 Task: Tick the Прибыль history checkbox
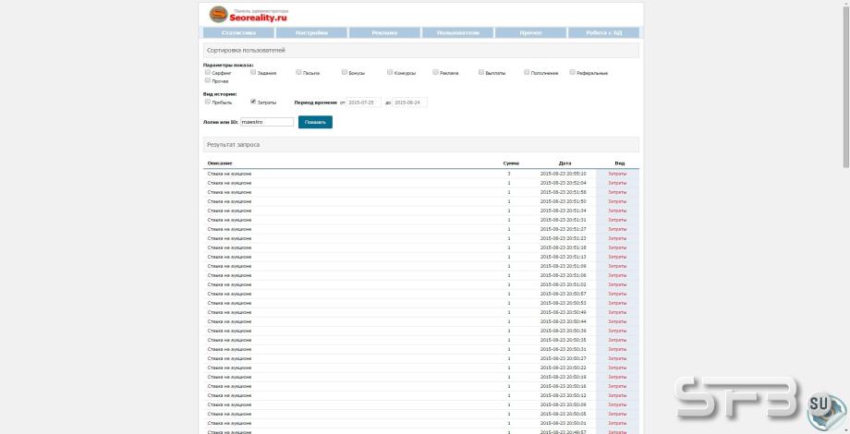tap(208, 102)
